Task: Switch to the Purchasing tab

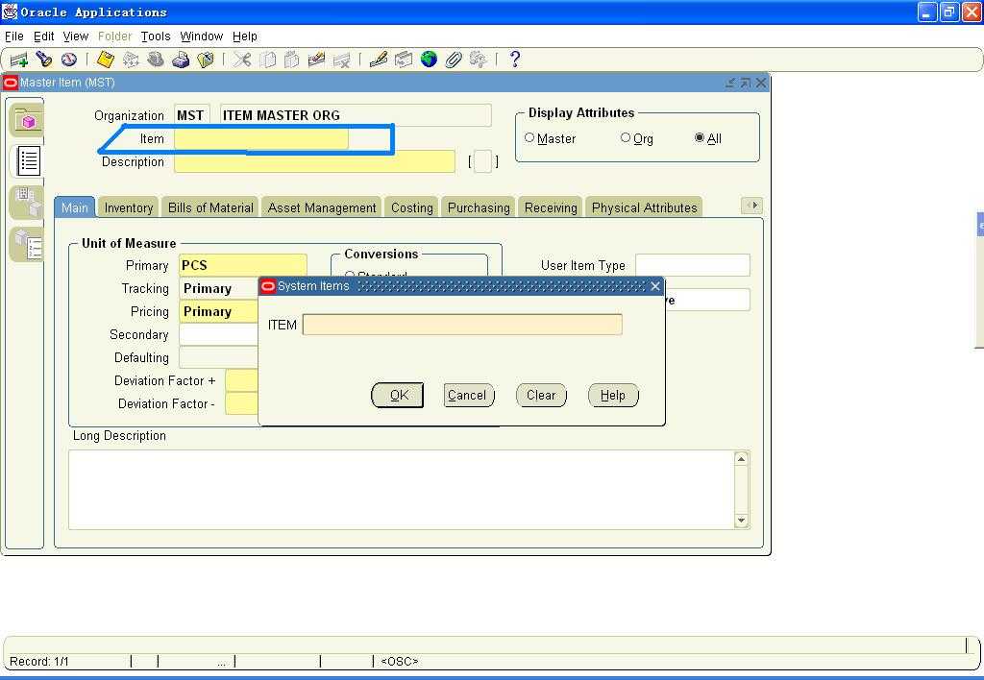Action: [479, 207]
